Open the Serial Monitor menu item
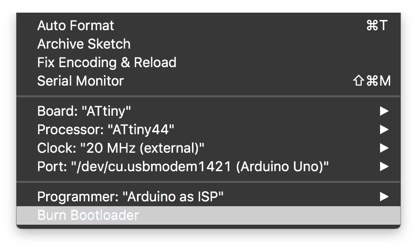This screenshot has width=417, height=249. (208, 81)
